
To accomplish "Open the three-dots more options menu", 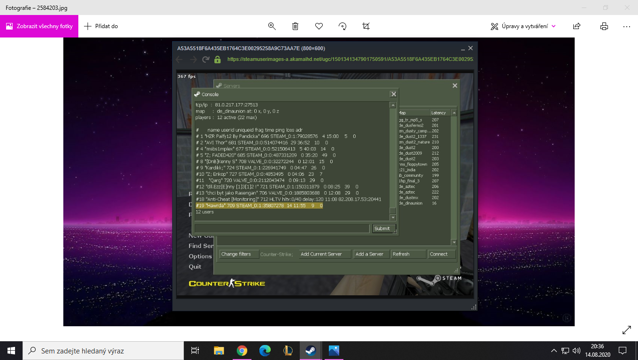I will click(x=627, y=26).
